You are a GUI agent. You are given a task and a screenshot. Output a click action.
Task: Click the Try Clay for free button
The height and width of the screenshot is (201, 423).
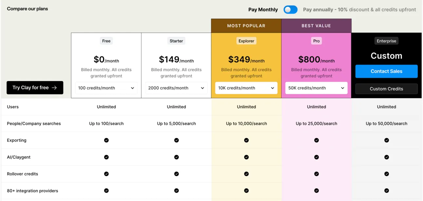[35, 88]
